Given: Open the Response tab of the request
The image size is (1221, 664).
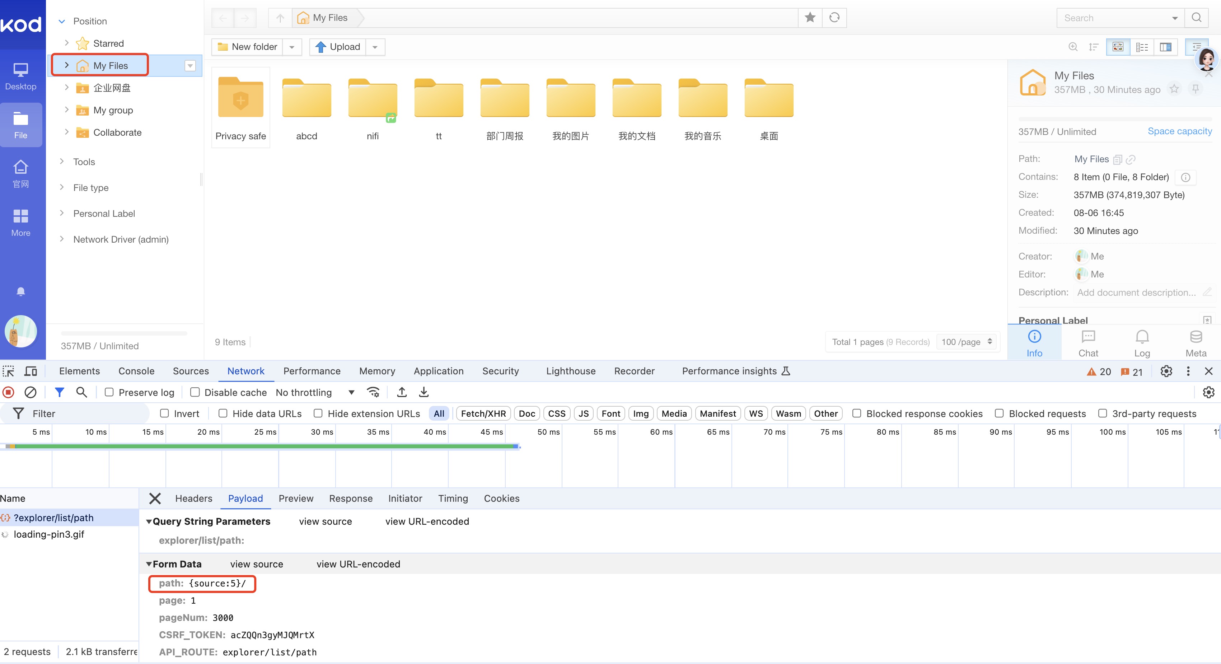Looking at the screenshot, I should point(351,498).
